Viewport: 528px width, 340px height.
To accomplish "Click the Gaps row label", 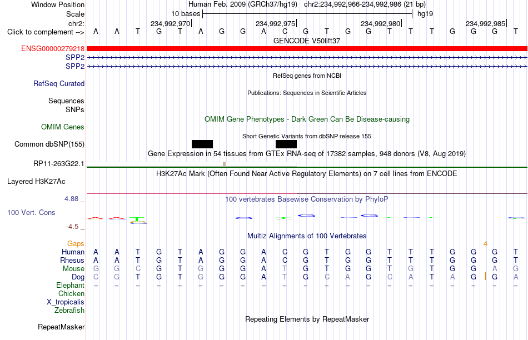I will click(76, 243).
